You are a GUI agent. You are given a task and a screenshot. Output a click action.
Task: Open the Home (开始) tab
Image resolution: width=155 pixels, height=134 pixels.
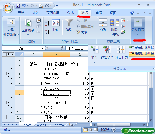pyautogui.click(x=21, y=13)
